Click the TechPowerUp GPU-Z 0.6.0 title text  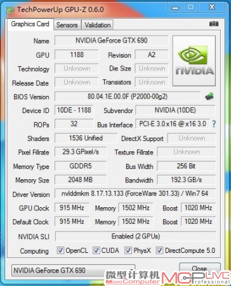(60, 10)
